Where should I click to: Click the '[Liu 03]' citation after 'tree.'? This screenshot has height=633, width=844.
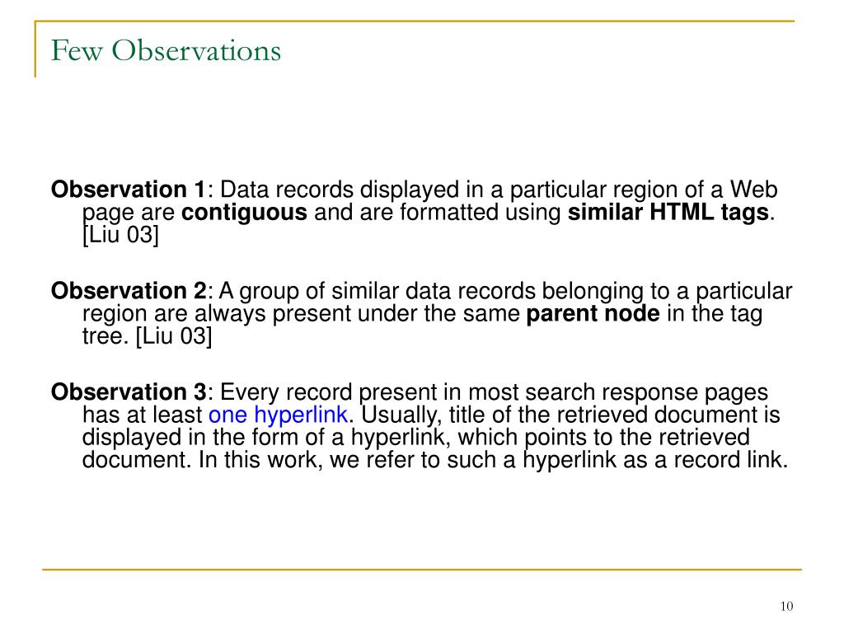[174, 336]
